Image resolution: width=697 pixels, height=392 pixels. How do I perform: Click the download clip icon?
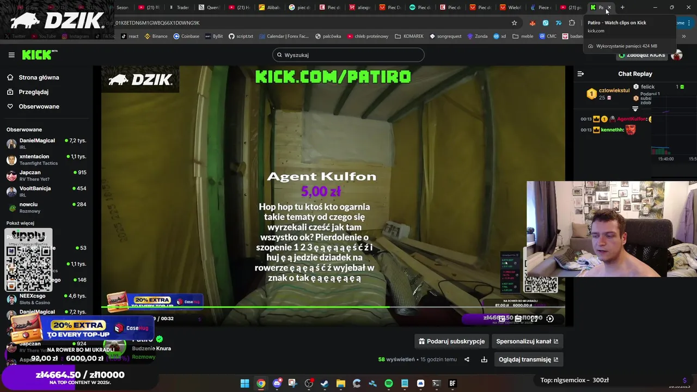click(x=484, y=359)
